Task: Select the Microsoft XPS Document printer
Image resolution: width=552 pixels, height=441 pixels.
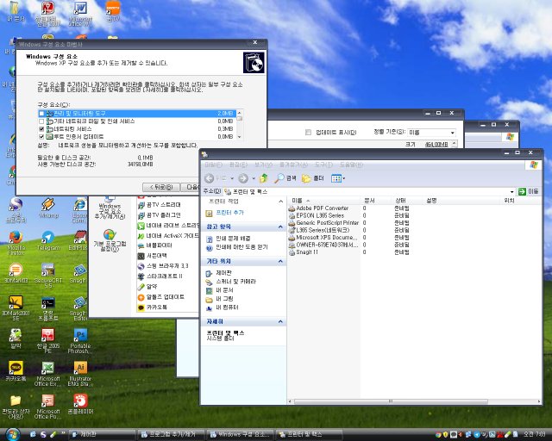Action: coord(327,238)
